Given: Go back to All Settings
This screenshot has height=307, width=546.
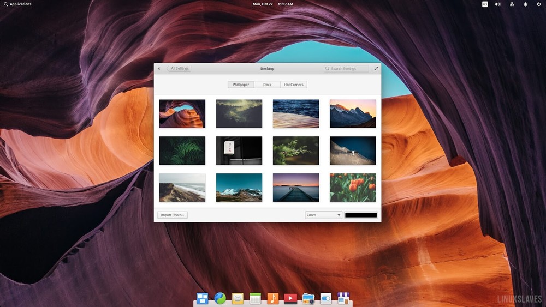Looking at the screenshot, I should [x=179, y=69].
